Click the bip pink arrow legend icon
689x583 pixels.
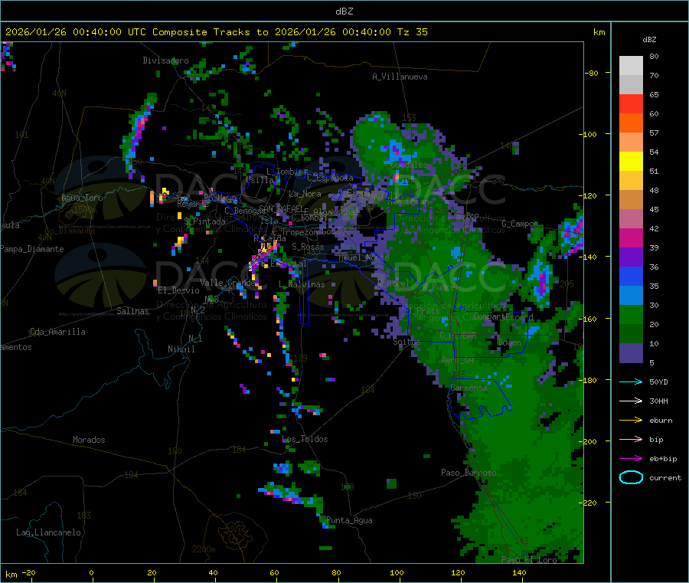tap(631, 439)
